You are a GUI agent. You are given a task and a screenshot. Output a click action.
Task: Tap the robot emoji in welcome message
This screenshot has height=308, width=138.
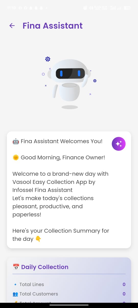pos(16,141)
